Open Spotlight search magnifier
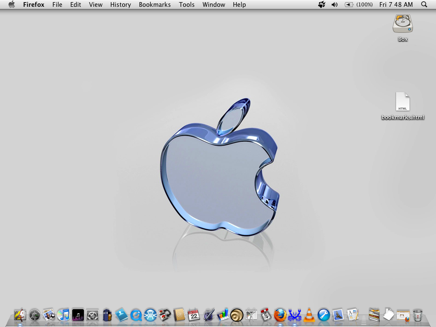Screen dimensions: 436x327 (424, 4)
